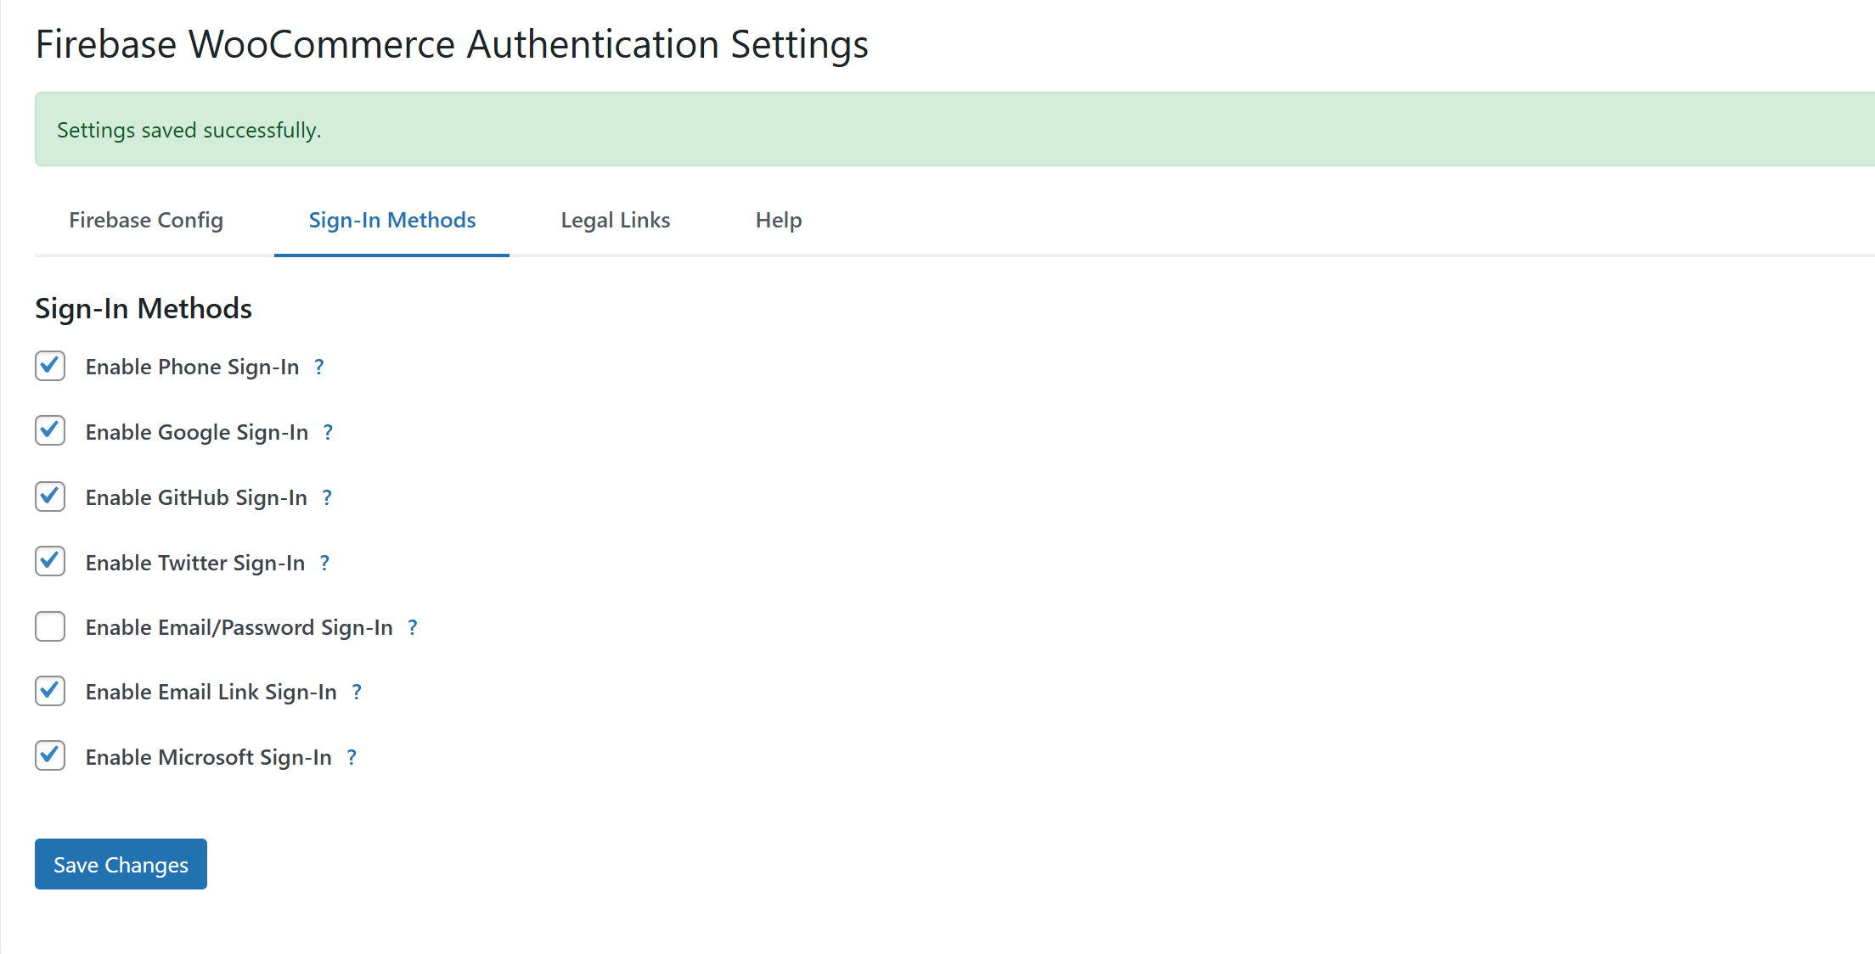The image size is (1875, 954).
Task: Toggle Microsoft Sign-In checkbox
Action: pos(50,755)
